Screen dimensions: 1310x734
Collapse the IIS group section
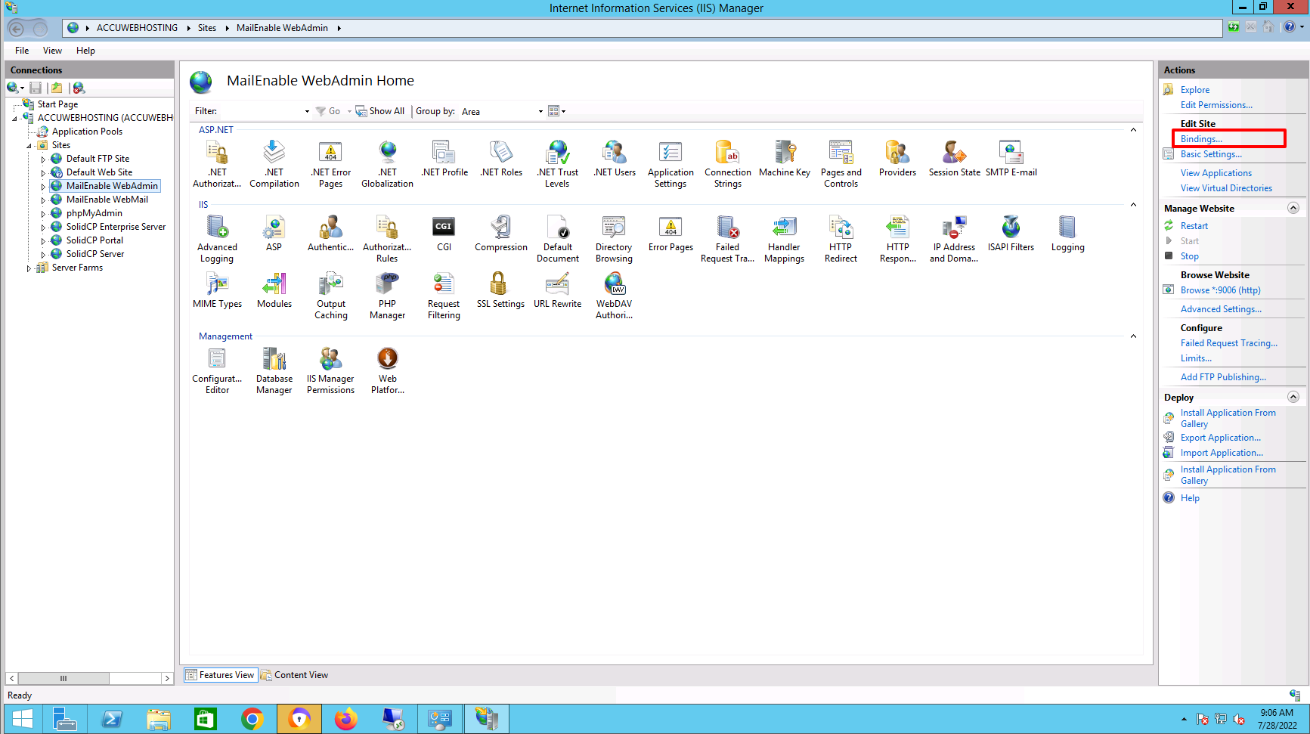point(1133,205)
